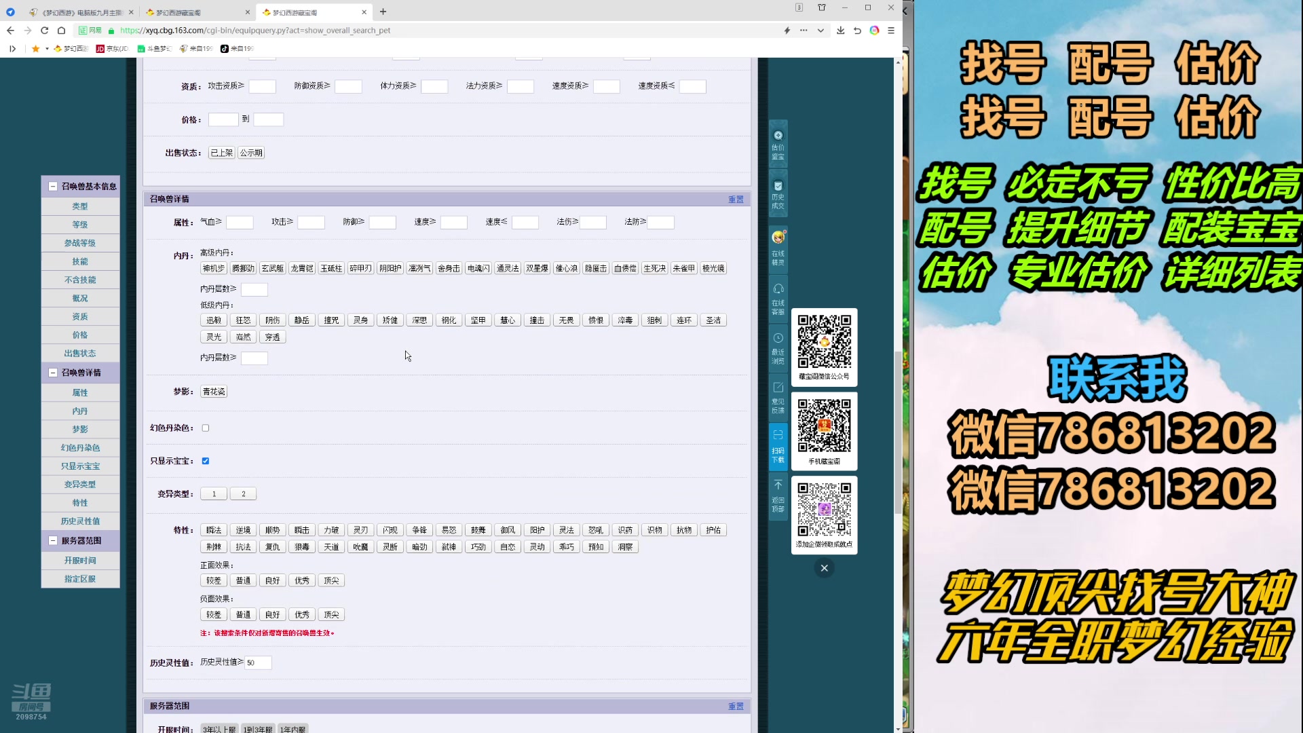The width and height of the screenshot is (1303, 733).
Task: Click the lightning speed-mode icon in address bar
Action: click(x=787, y=31)
